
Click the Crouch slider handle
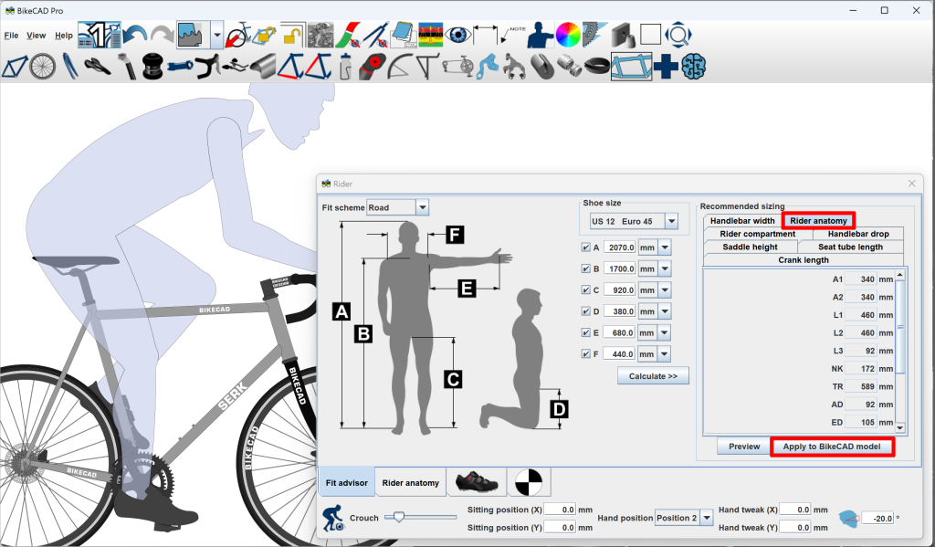[398, 518]
